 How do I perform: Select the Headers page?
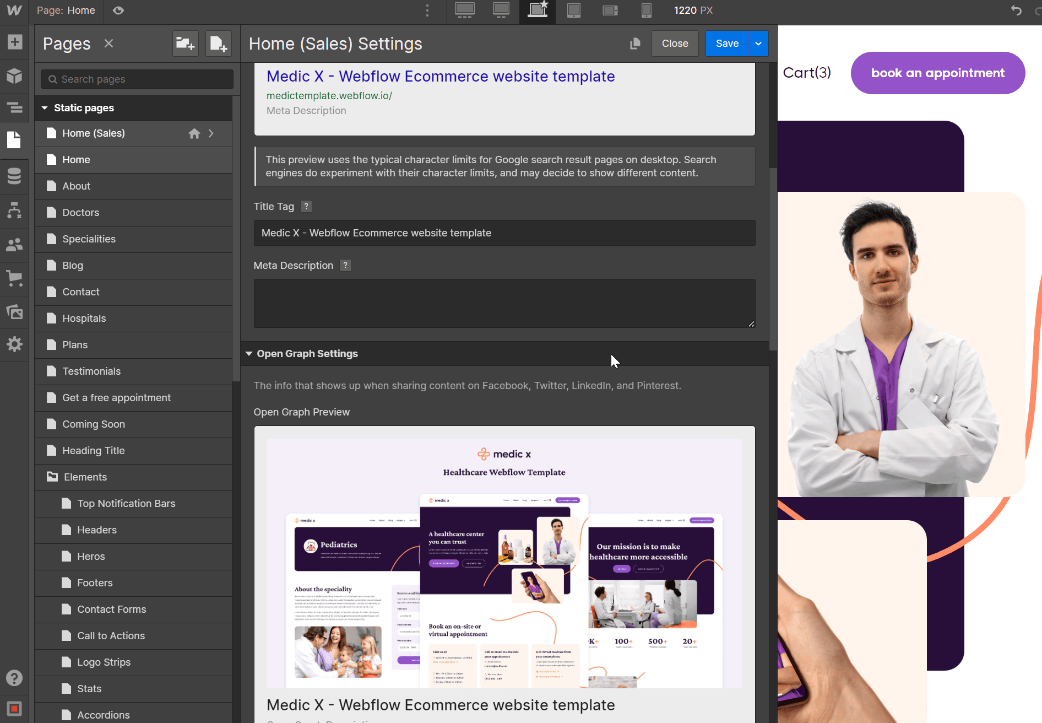coord(133,530)
